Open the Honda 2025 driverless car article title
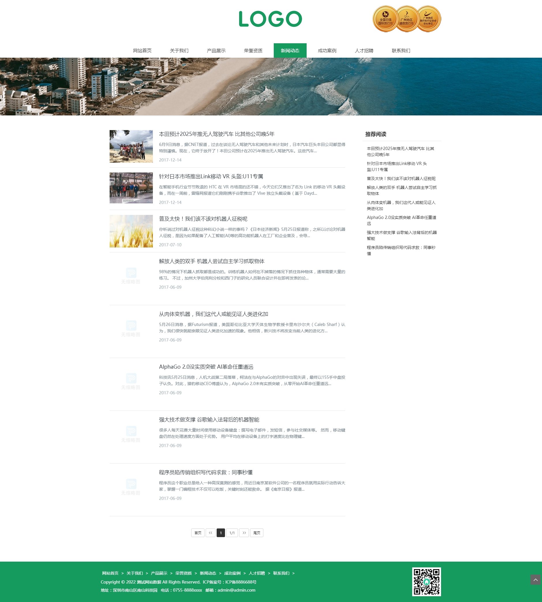542x602 pixels. (x=217, y=134)
